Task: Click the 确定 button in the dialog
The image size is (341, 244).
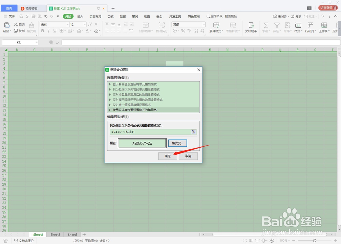Action: coord(167,156)
